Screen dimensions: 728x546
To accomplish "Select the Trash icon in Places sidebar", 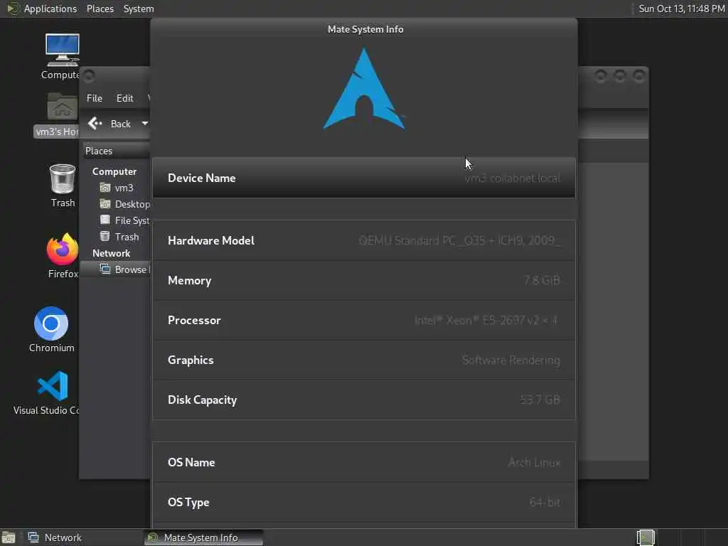I will [105, 236].
